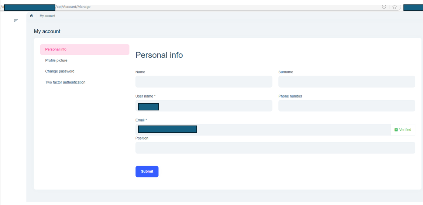
Task: Click into the Position field
Action: [x=275, y=148]
